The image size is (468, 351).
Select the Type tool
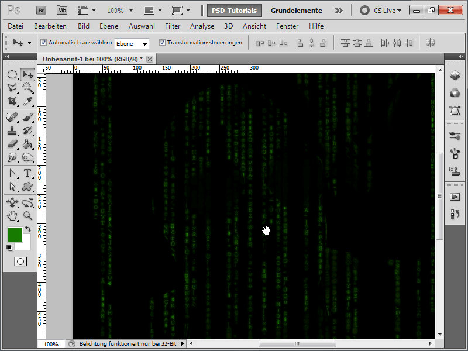click(x=27, y=173)
